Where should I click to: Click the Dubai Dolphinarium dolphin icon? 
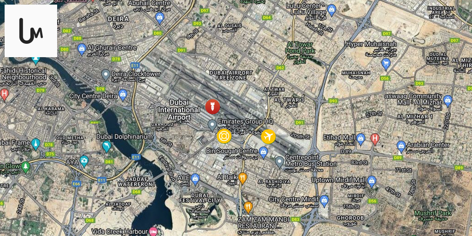click(x=106, y=147)
